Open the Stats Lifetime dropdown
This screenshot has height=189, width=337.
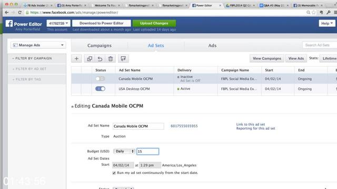(329, 58)
